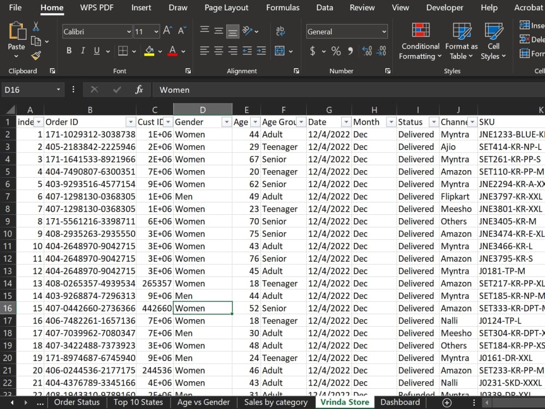Open Month column filter dropdown
545x409 pixels.
[x=391, y=122]
